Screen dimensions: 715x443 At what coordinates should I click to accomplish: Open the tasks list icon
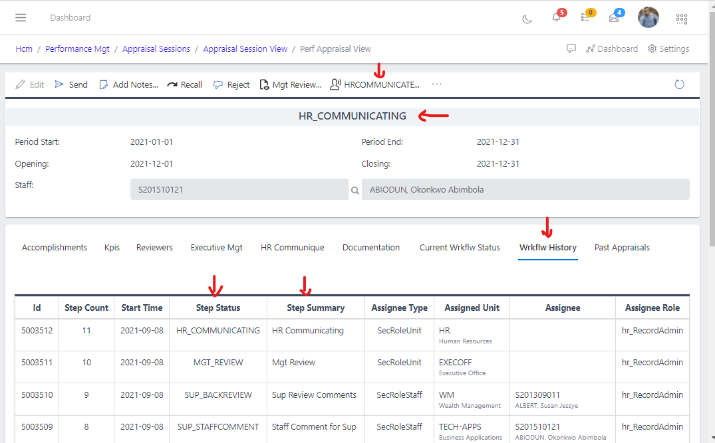tap(585, 18)
